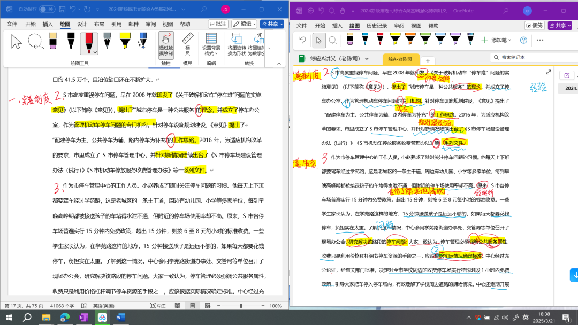Click the search icon in Word title bar
The width and height of the screenshot is (578, 325).
click(203, 9)
